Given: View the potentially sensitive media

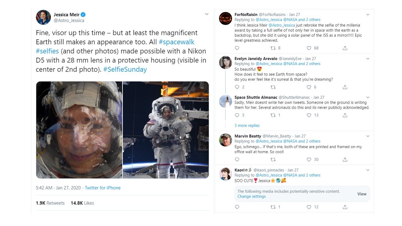Looking at the screenshot, I should [362, 194].
